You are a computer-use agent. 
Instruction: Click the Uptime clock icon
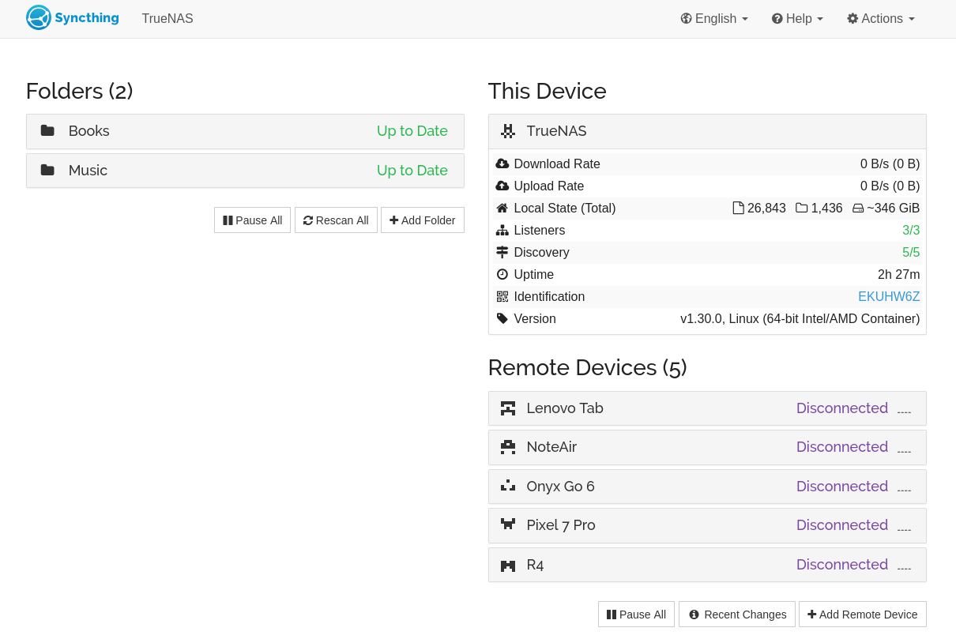point(502,274)
